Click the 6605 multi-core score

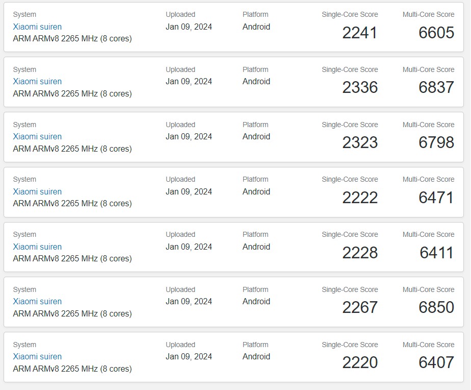pos(436,33)
